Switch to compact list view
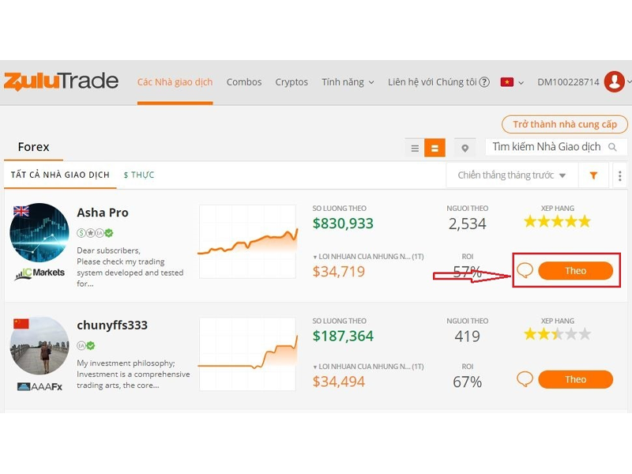The width and height of the screenshot is (632, 474). [x=415, y=148]
